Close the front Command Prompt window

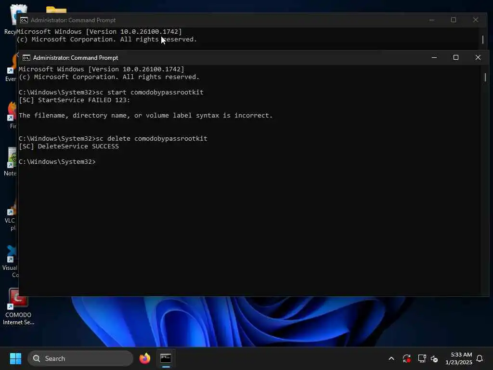click(478, 58)
